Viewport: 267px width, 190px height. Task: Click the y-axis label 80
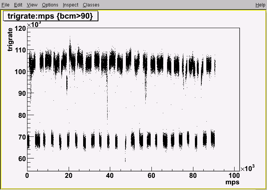22,116
